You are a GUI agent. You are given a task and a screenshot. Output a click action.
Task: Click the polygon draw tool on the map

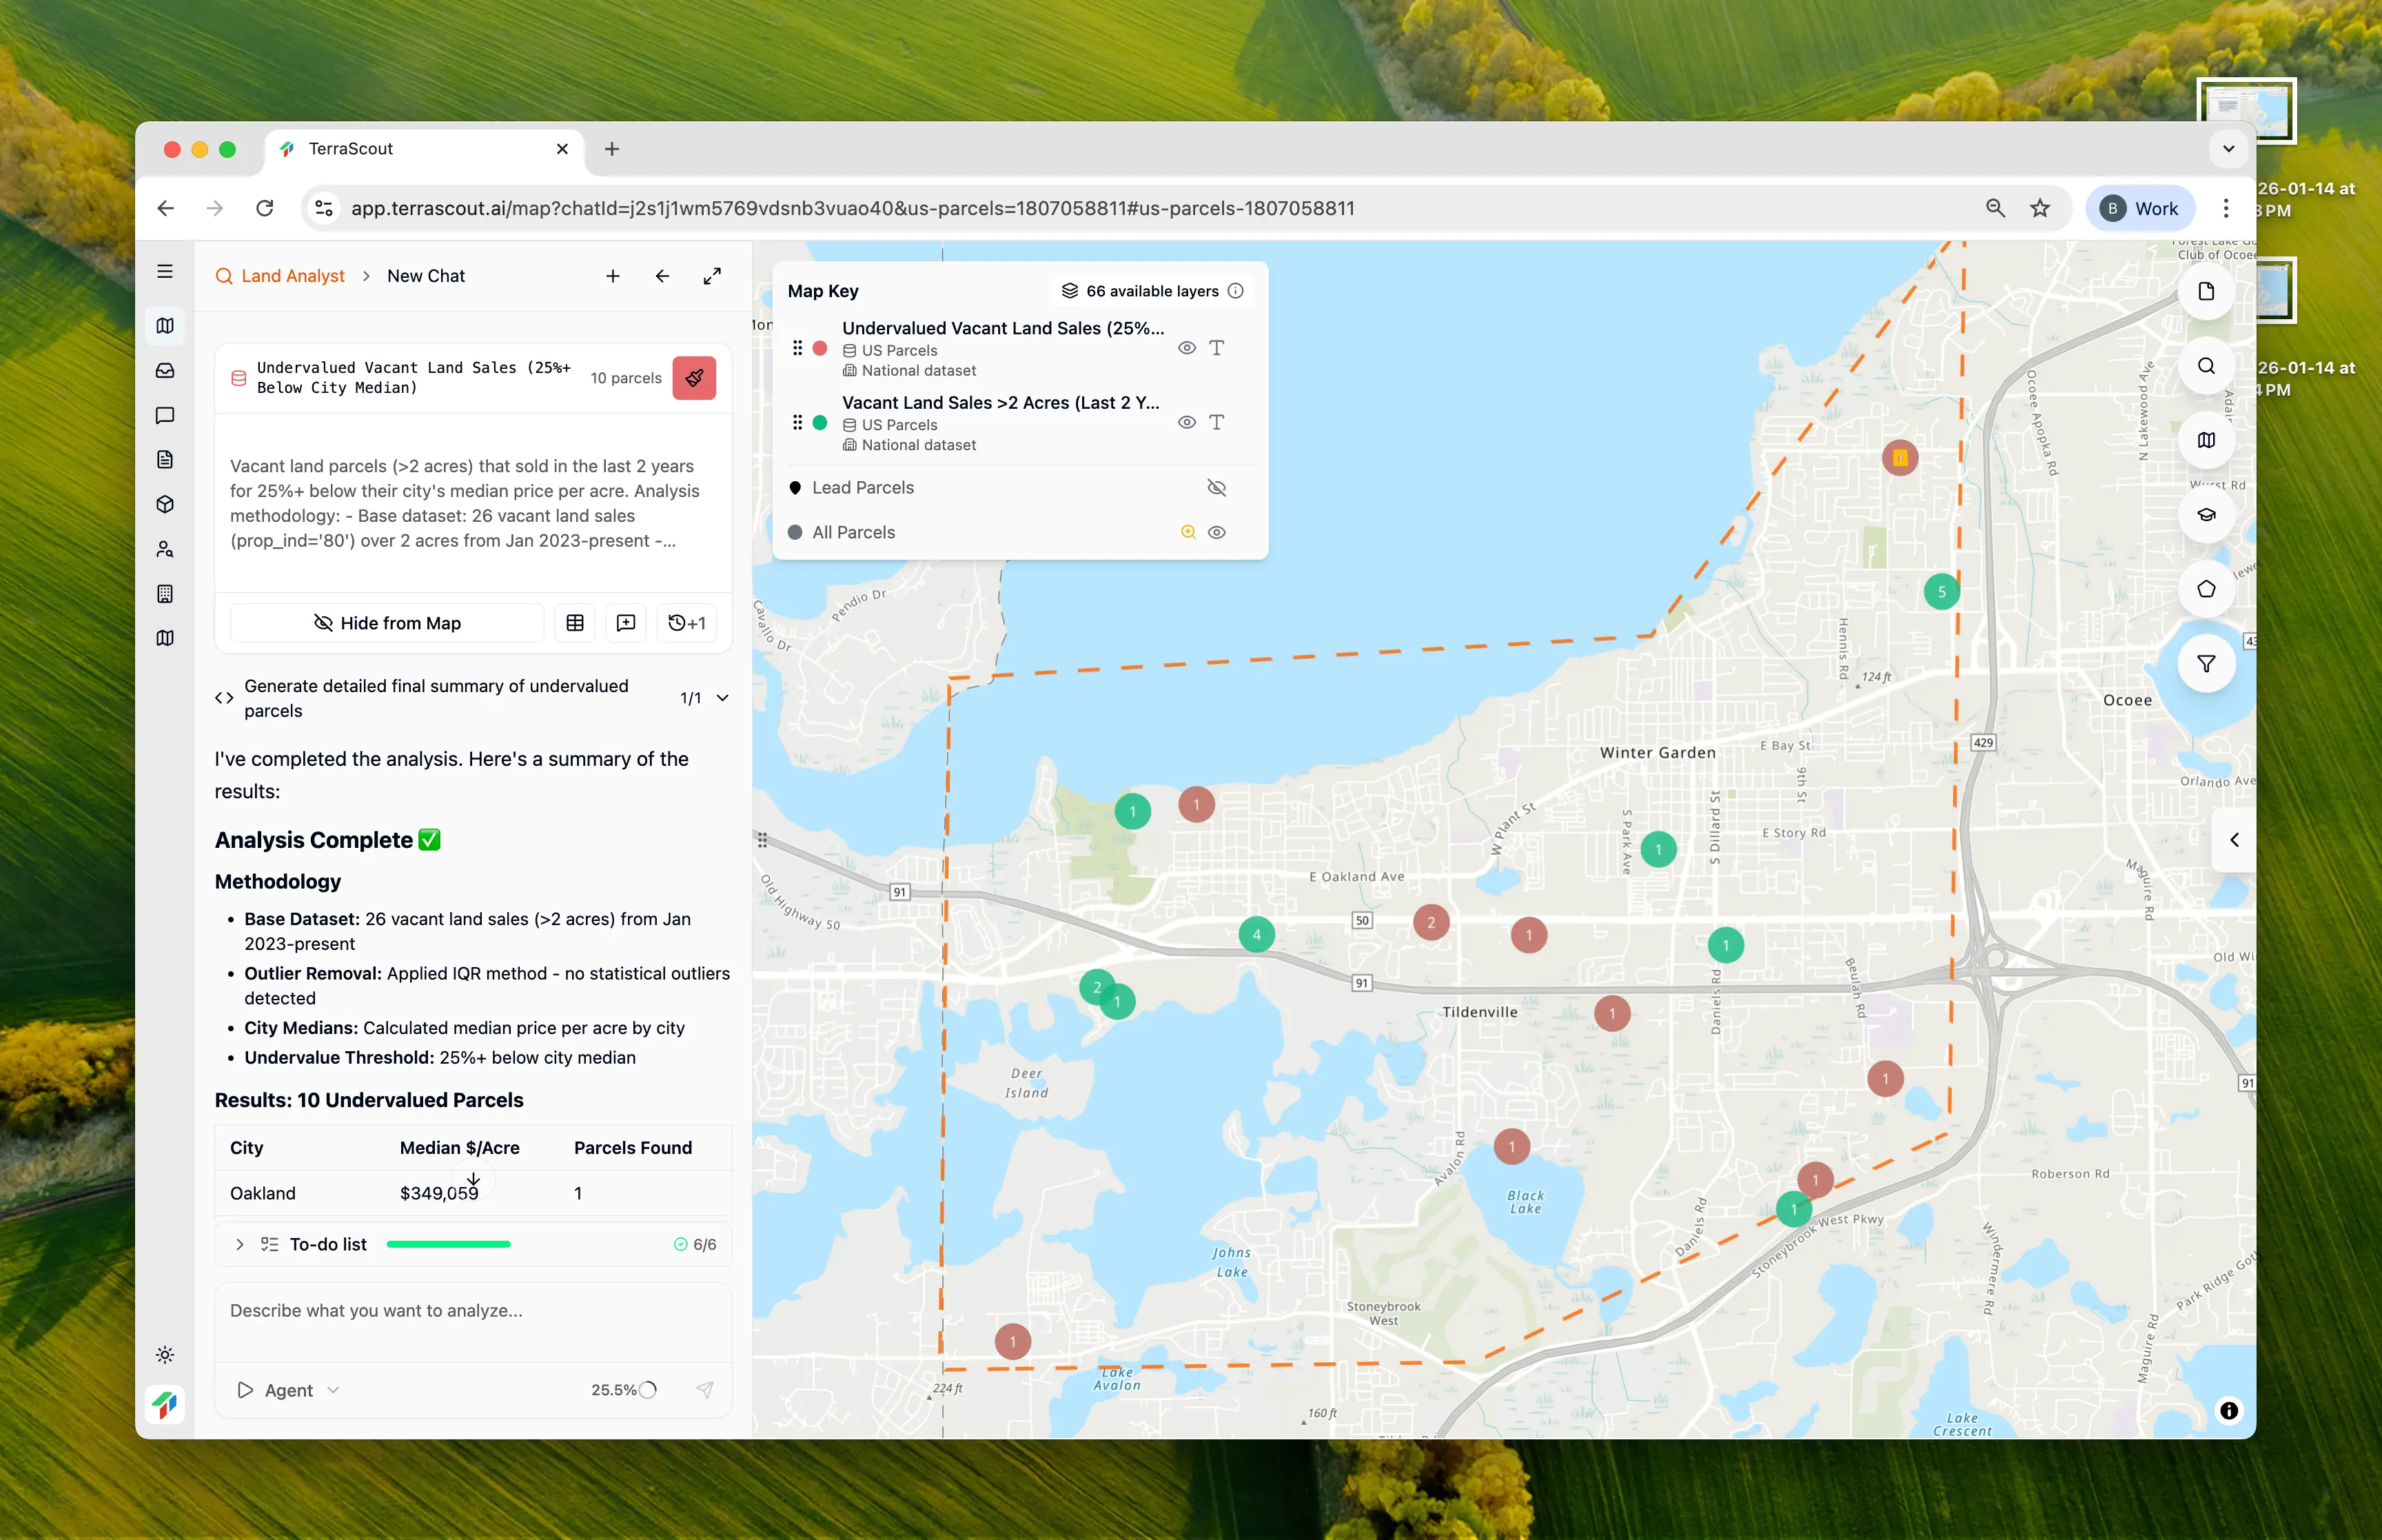click(x=2205, y=589)
